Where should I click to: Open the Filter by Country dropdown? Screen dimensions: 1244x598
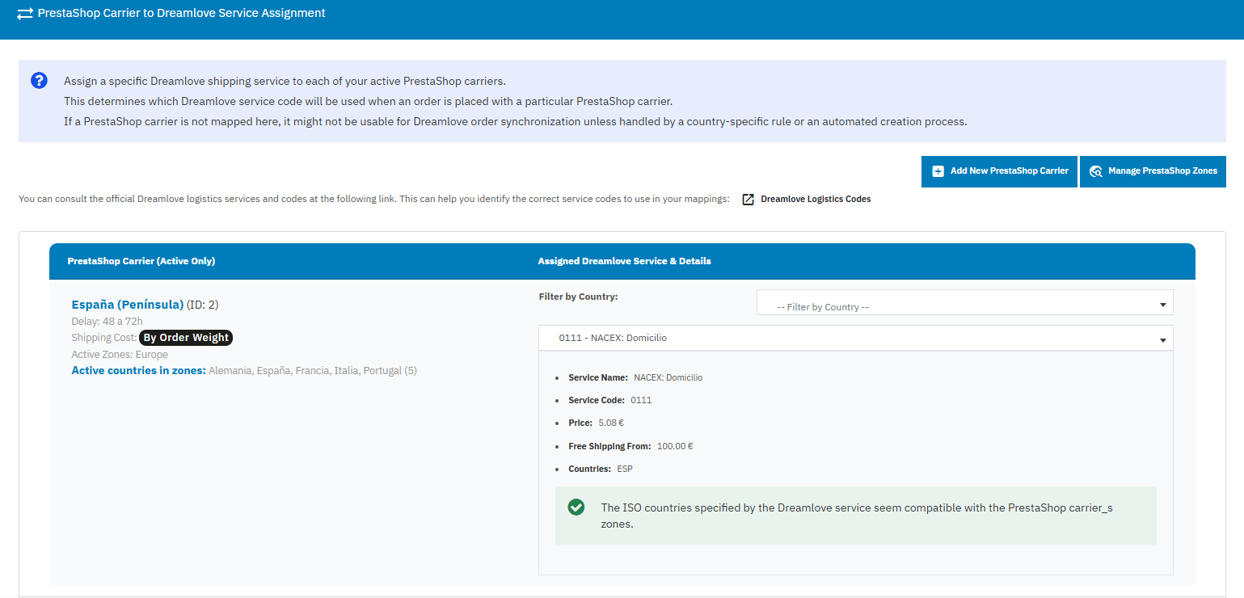[x=964, y=303]
